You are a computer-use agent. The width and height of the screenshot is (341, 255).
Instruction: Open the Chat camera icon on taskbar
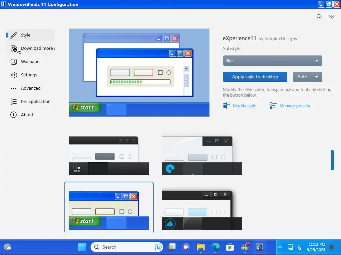(x=186, y=247)
